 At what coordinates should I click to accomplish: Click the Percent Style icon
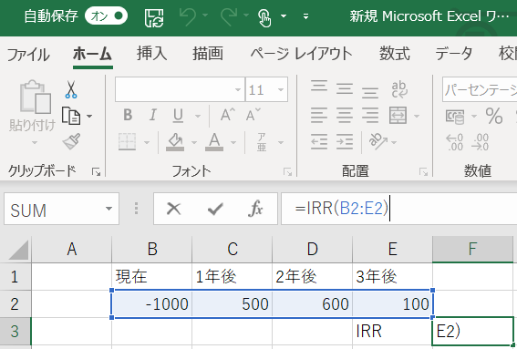(x=494, y=116)
